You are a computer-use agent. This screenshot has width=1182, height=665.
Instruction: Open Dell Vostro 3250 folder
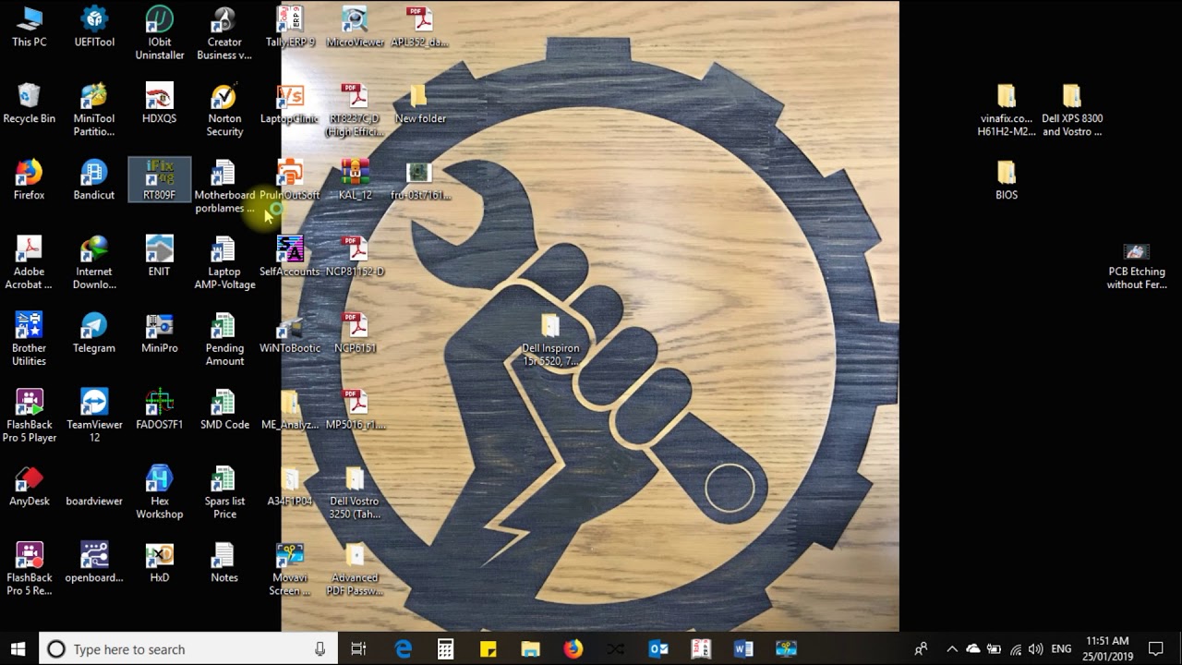(356, 493)
